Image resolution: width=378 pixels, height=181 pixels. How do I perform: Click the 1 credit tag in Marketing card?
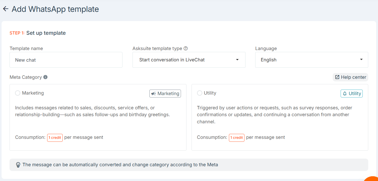pyautogui.click(x=55, y=138)
